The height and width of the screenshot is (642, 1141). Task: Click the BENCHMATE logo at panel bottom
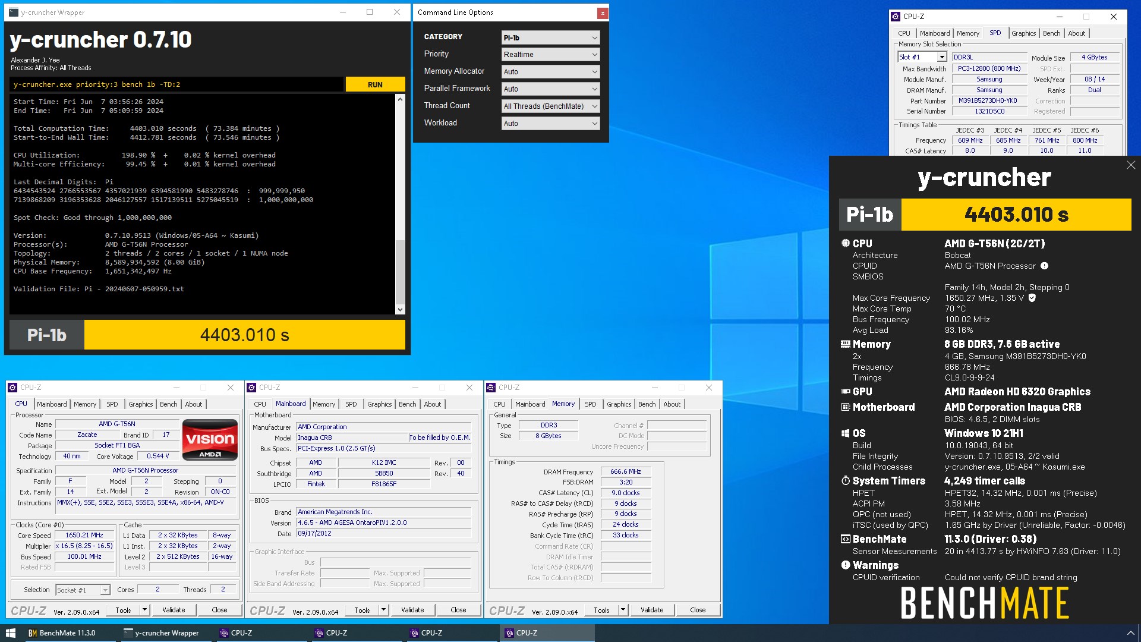point(985,603)
